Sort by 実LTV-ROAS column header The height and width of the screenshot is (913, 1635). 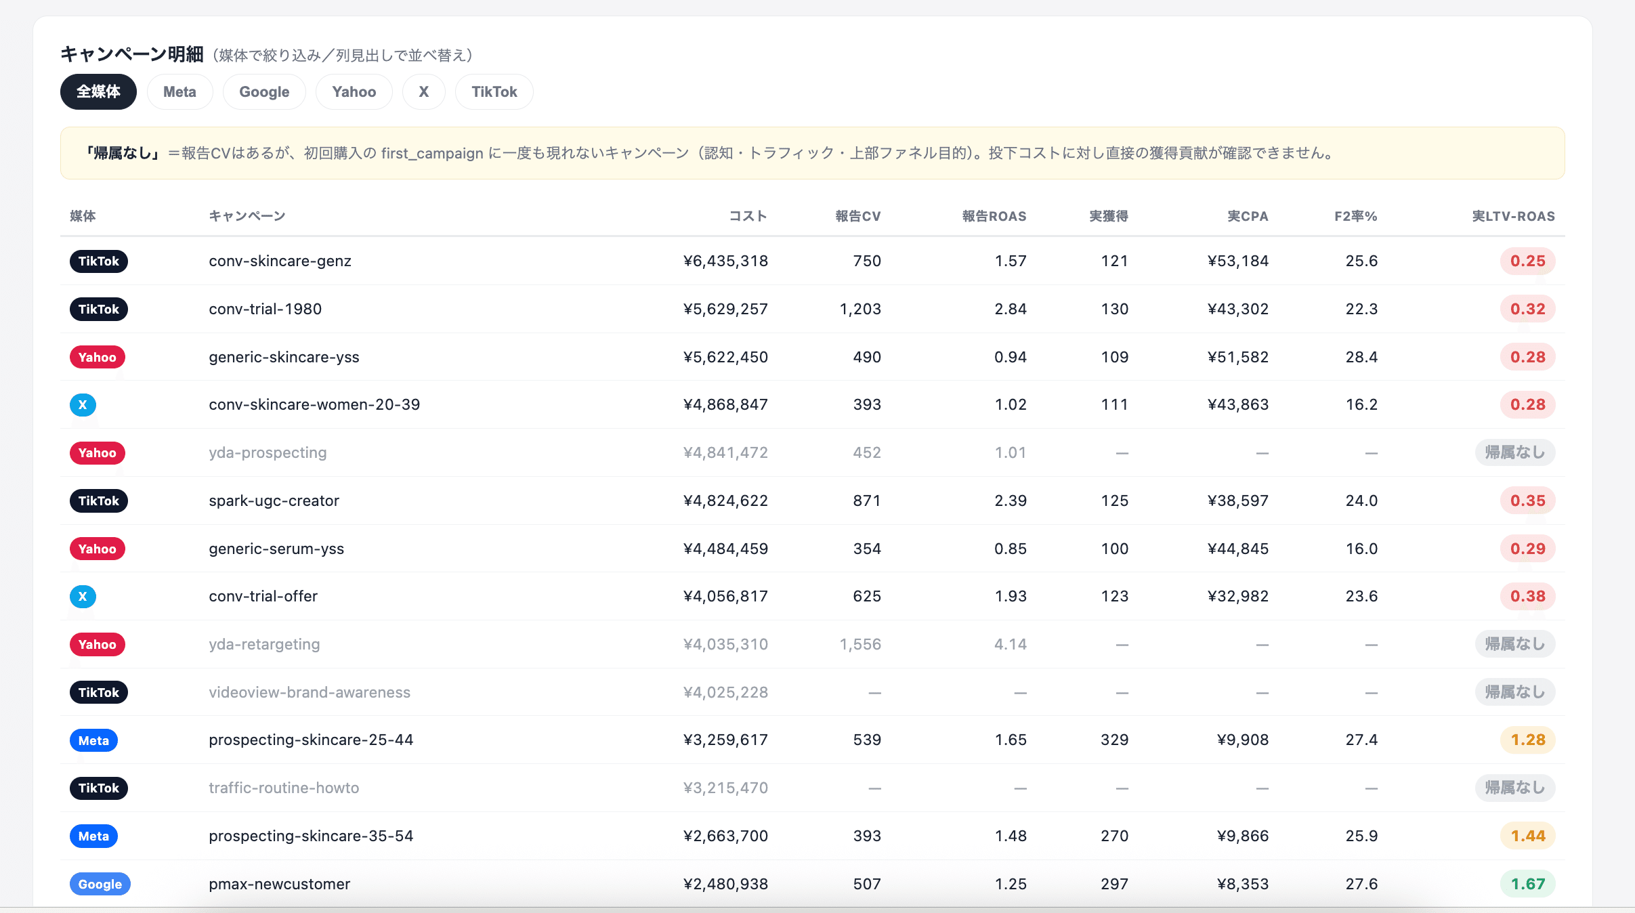1514,216
